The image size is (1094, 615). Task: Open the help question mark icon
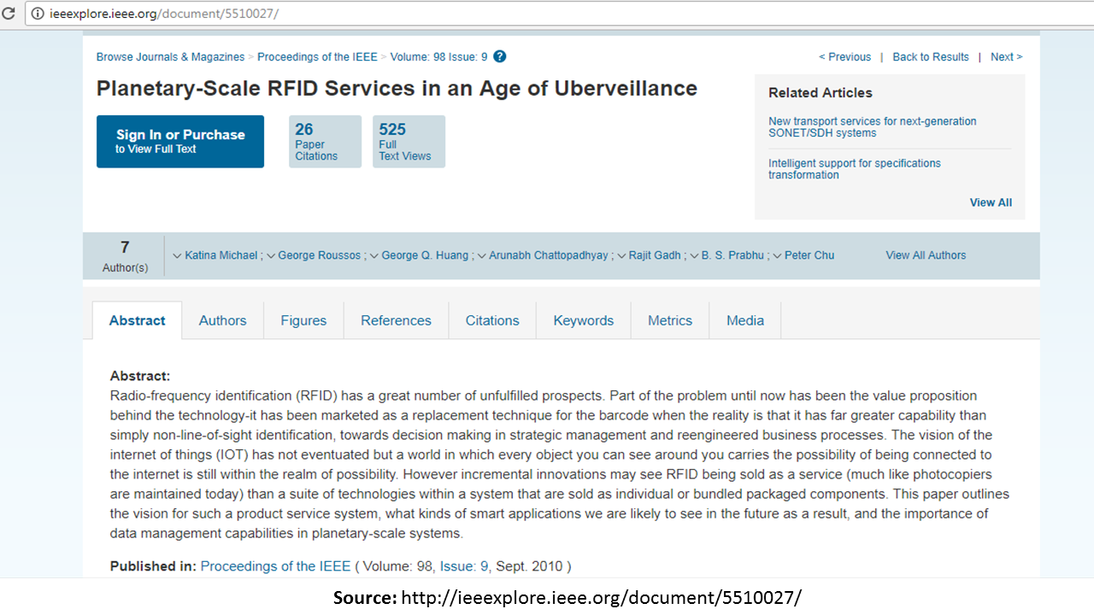click(500, 56)
